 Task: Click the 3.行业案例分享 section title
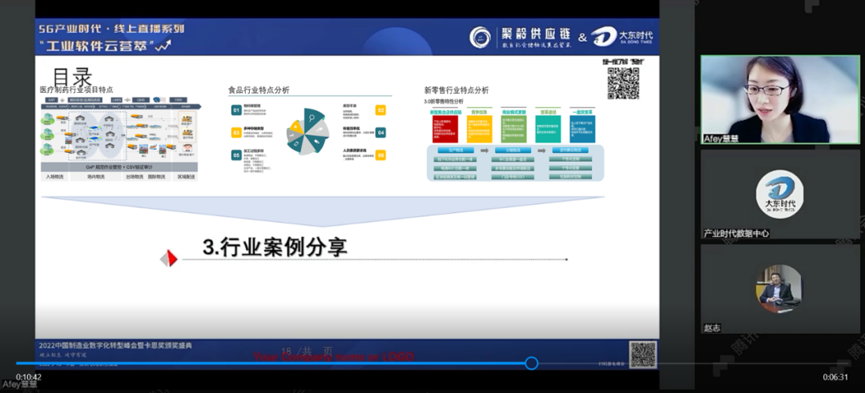click(275, 247)
